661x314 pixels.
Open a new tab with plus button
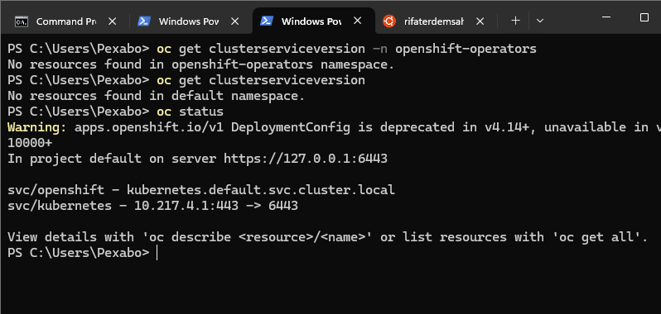(x=515, y=21)
